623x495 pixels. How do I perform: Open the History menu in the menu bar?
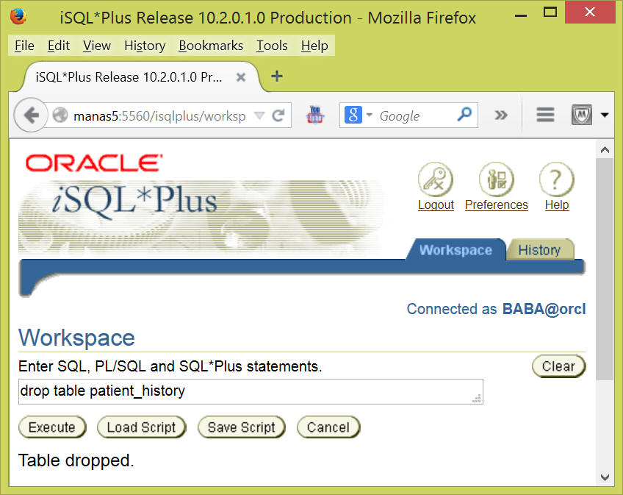(x=145, y=46)
